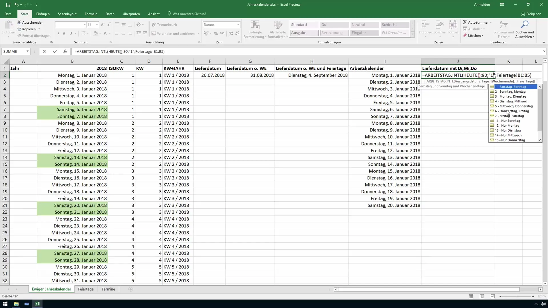This screenshot has height=308, width=548.
Task: Open Datum number format dropdown
Action: click(x=238, y=25)
